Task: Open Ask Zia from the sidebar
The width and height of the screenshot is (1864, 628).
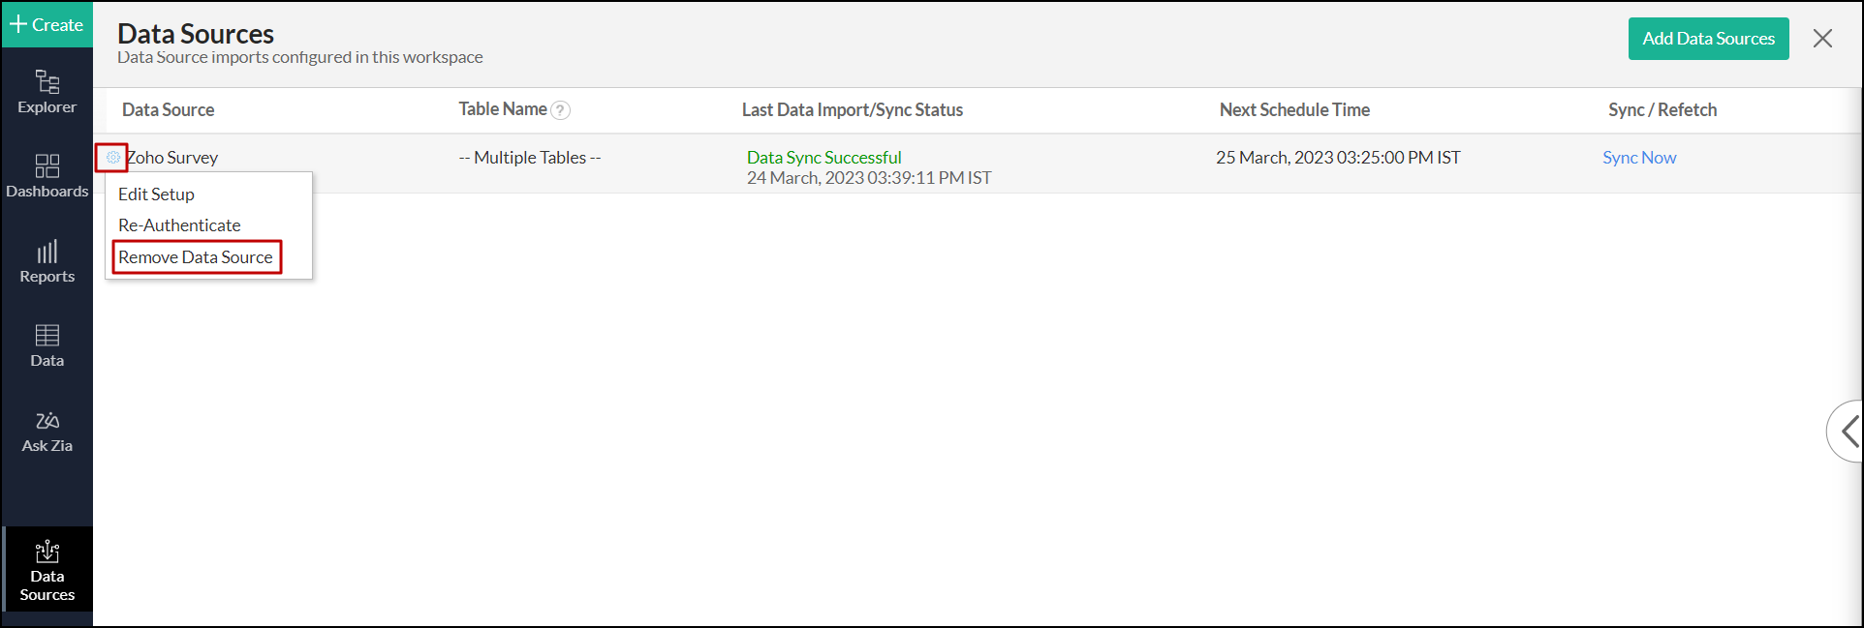Action: [47, 430]
